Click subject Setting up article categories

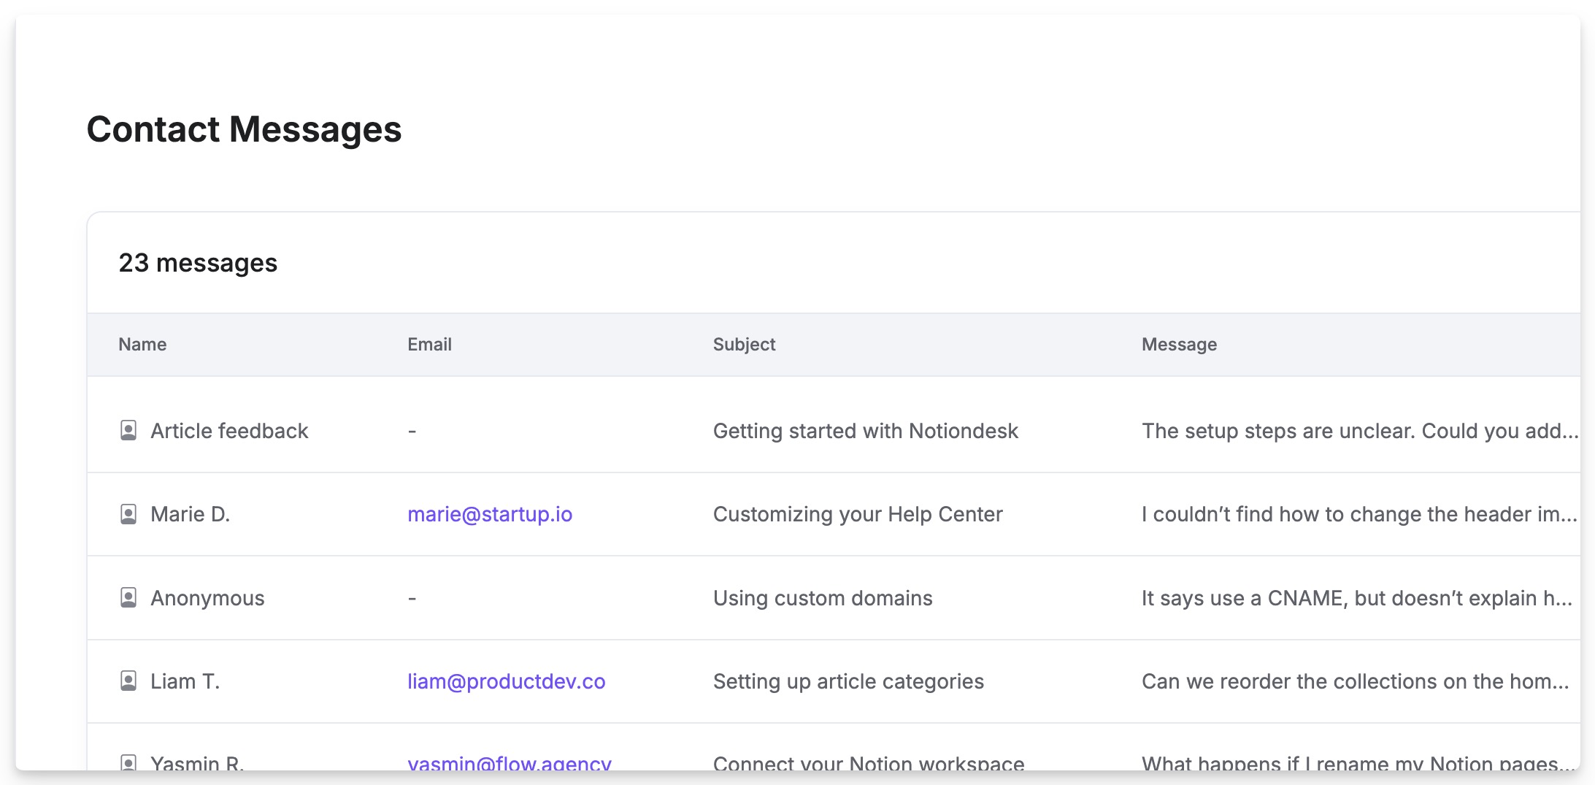848,681
